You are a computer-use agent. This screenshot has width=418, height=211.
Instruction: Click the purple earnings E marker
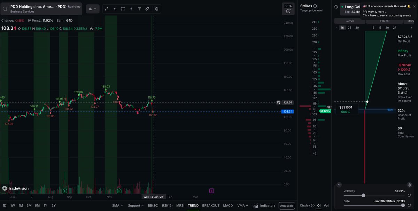211,190
